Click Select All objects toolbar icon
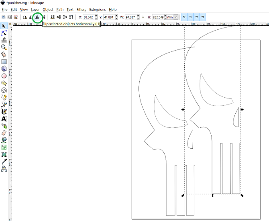Screen dimensions: 269x221 click(x=4, y=17)
